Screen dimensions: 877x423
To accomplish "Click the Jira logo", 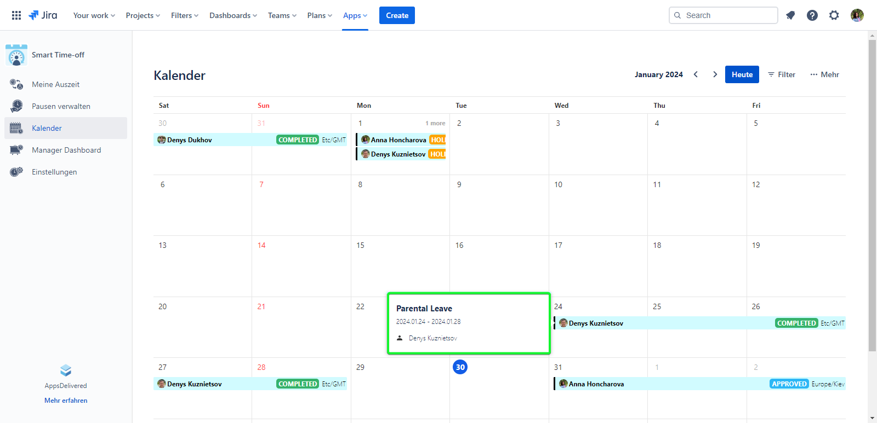I will 43,15.
